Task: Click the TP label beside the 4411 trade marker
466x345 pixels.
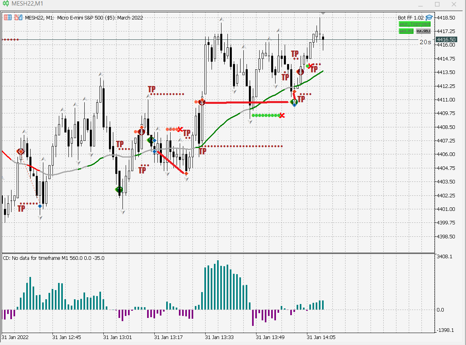Action: click(301, 99)
